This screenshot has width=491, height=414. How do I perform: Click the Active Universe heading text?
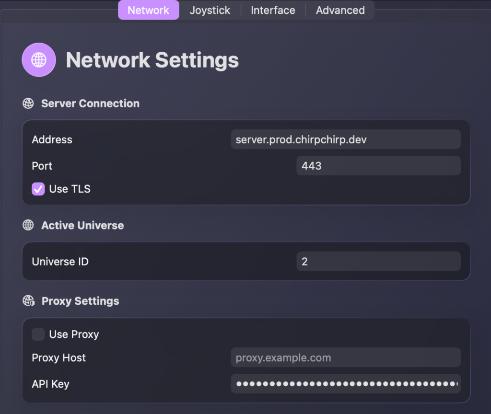pyautogui.click(x=82, y=225)
